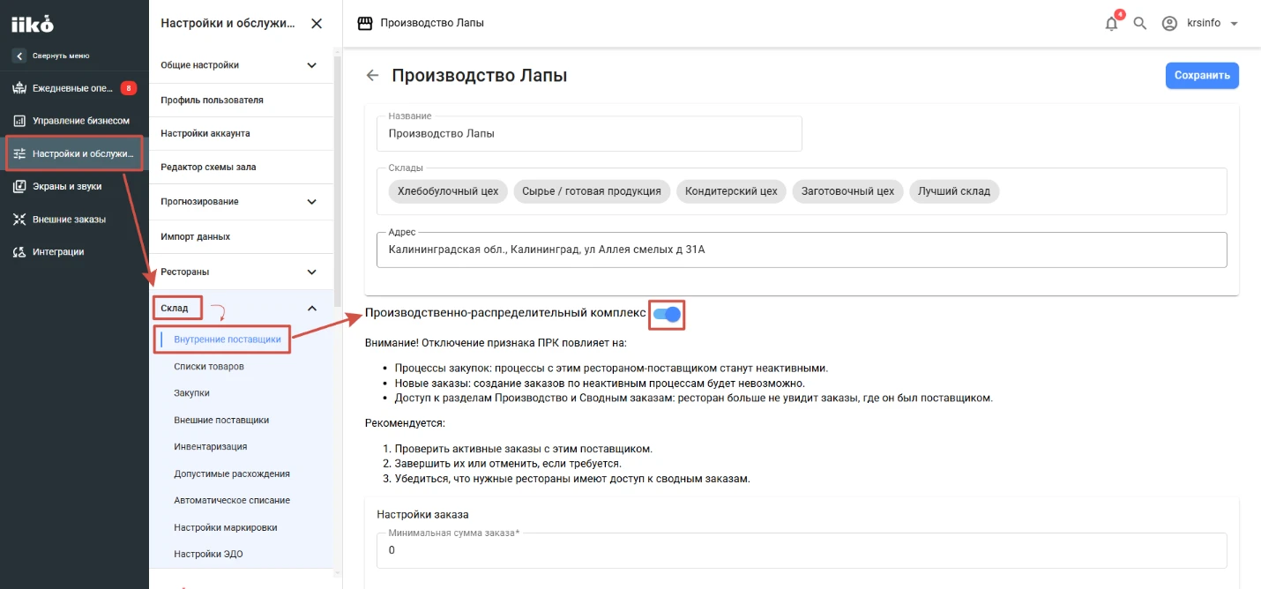Open the krsinfo account dropdown arrow
Image resolution: width=1261 pixels, height=589 pixels.
pyautogui.click(x=1234, y=24)
